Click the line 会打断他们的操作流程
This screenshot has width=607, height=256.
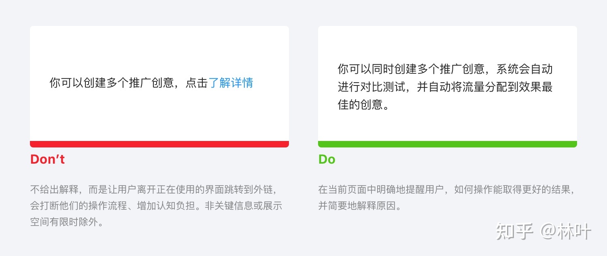click(x=156, y=206)
